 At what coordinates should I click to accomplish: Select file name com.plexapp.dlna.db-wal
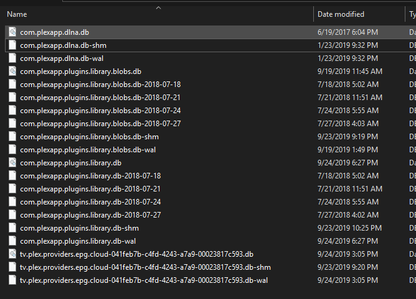(62, 58)
